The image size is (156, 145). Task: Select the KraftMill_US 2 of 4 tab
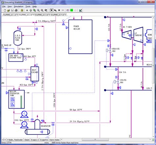(x=27, y=15)
